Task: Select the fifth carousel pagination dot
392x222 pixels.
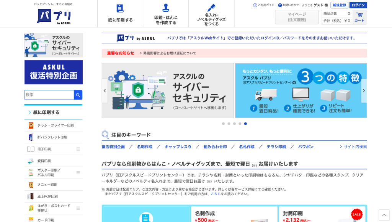Action: pyautogui.click(x=245, y=124)
